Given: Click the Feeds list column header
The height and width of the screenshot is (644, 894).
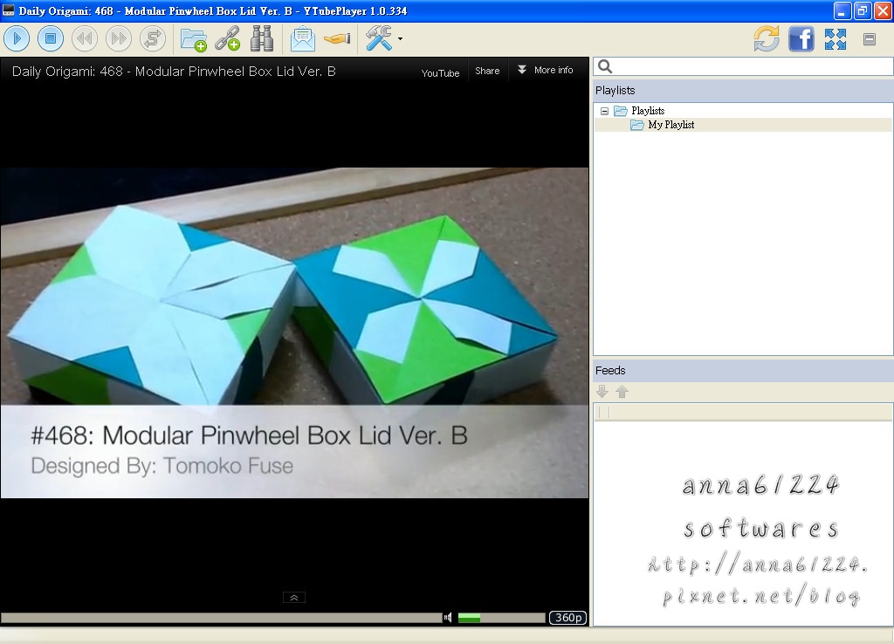Looking at the screenshot, I should click(744, 412).
